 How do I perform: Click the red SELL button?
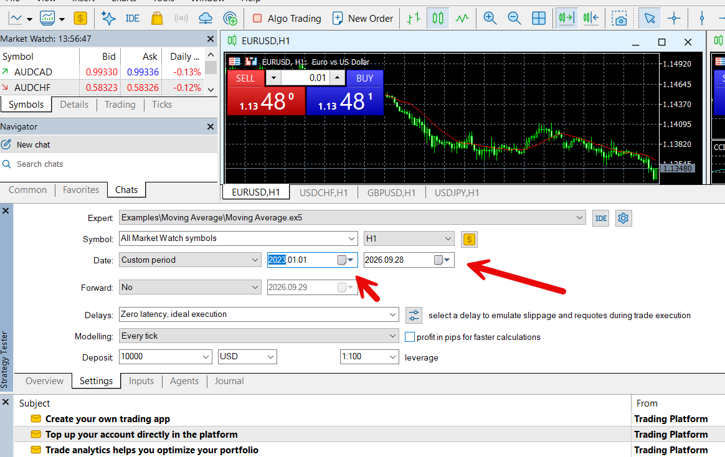coord(245,78)
